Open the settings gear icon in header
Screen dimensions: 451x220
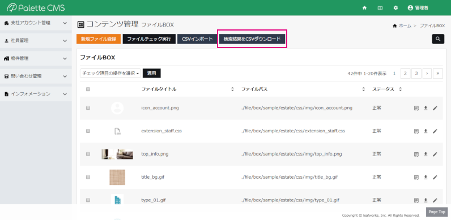coord(395,8)
